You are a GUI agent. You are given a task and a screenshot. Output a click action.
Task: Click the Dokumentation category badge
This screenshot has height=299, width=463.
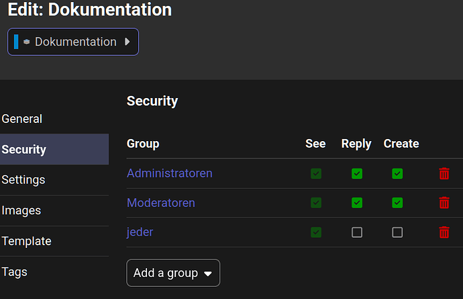coord(73,42)
